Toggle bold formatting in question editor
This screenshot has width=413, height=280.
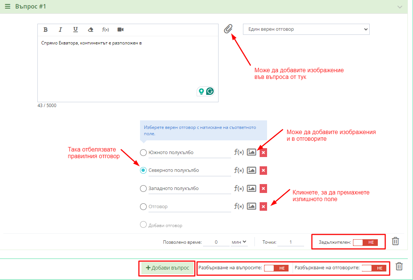[x=46, y=30]
